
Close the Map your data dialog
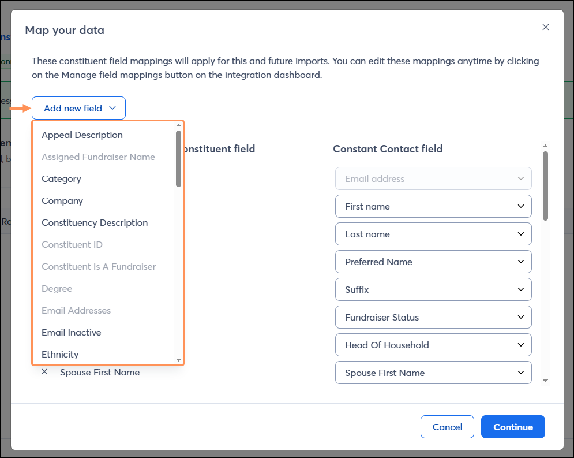coord(545,27)
